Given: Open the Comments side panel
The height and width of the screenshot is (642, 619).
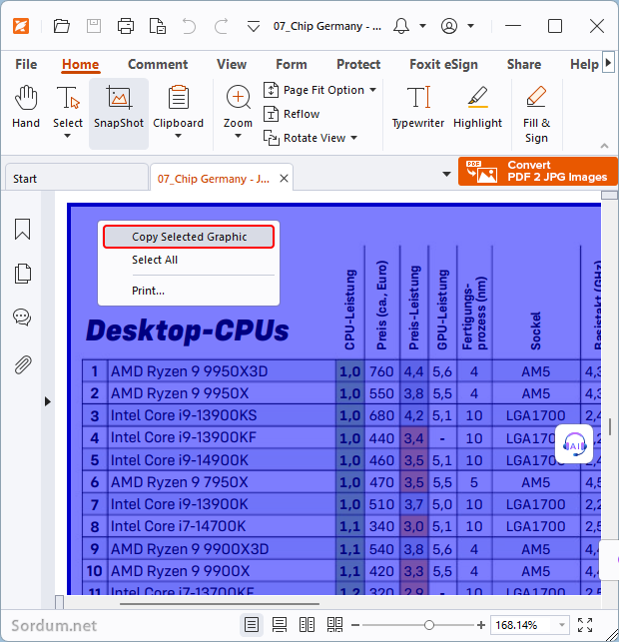Looking at the screenshot, I should click(x=22, y=318).
